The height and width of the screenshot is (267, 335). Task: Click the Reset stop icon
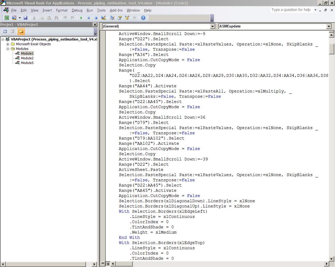click(96, 18)
